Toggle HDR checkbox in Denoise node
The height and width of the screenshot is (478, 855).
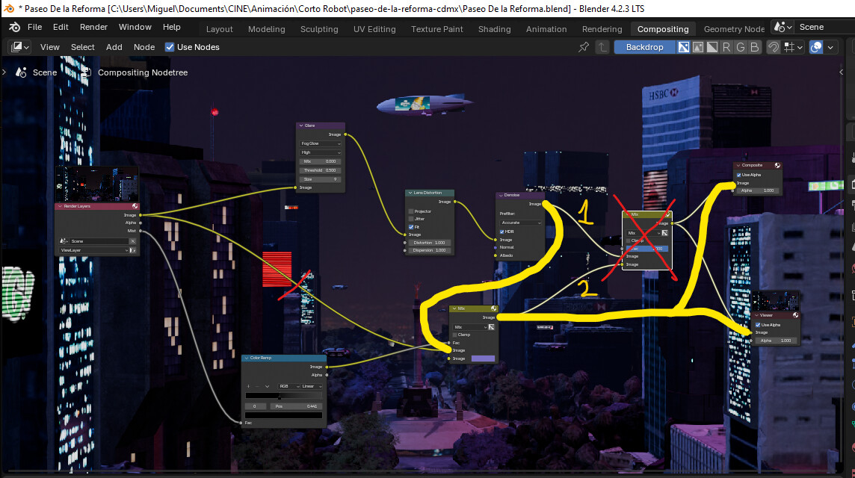pyautogui.click(x=501, y=232)
